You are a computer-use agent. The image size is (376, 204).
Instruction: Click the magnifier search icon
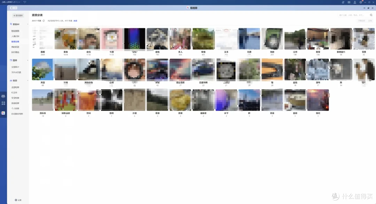(x=371, y=15)
